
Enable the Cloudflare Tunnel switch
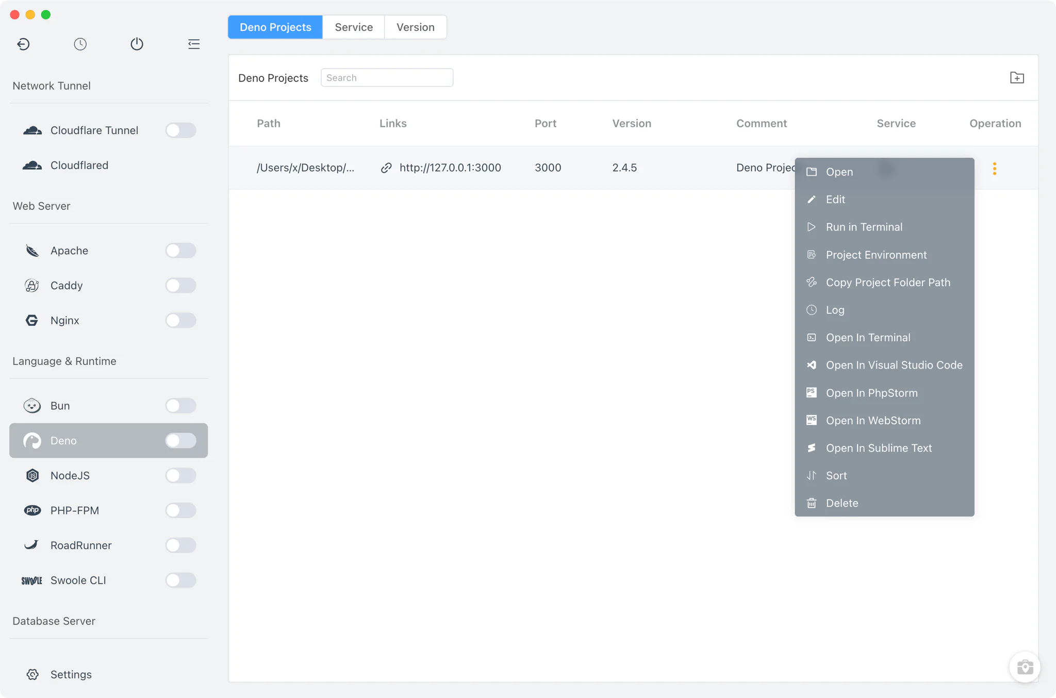click(x=180, y=130)
